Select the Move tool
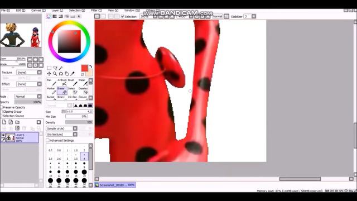This screenshot has width=357, height=201. point(49,74)
